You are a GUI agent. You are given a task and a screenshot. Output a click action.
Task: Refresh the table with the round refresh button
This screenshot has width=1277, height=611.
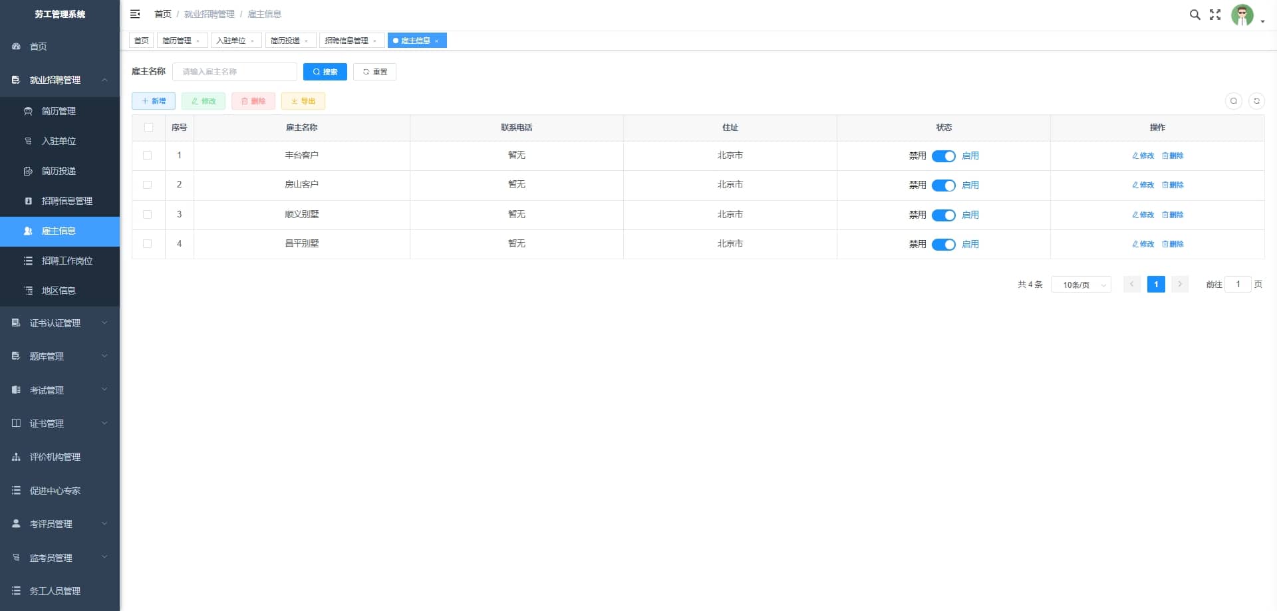click(1256, 101)
